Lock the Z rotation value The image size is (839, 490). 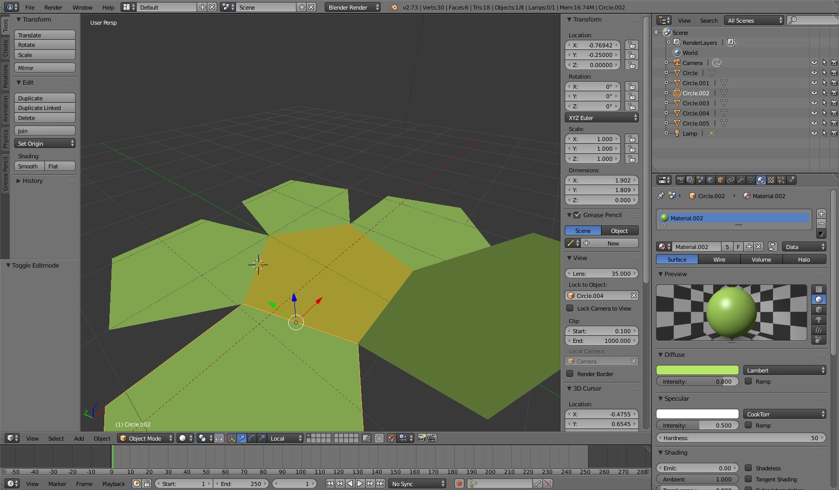631,106
